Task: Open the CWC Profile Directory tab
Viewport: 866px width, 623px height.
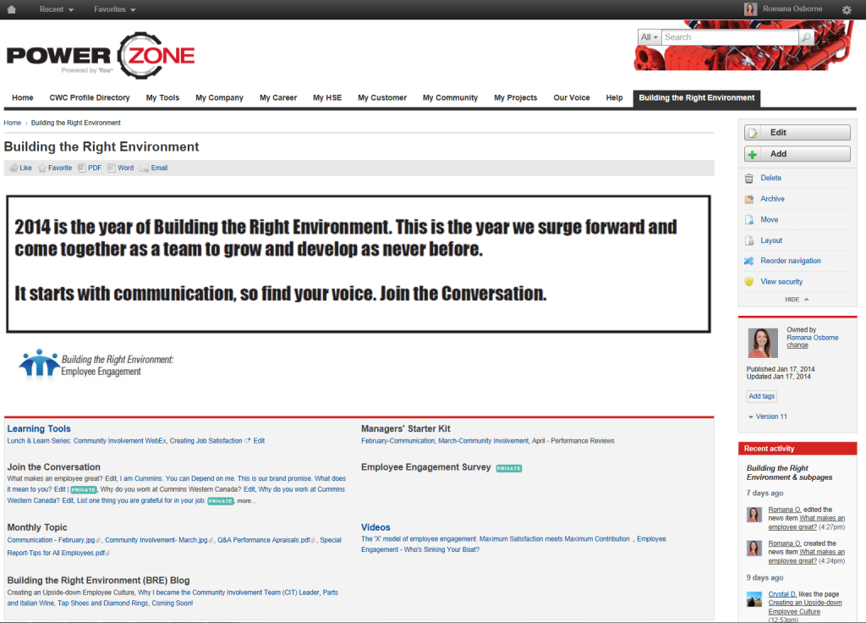Action: pyautogui.click(x=90, y=98)
